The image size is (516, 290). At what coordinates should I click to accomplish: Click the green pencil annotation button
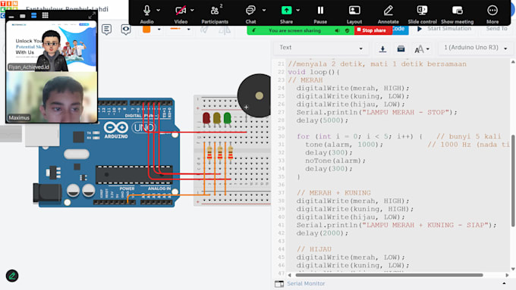pos(12,276)
